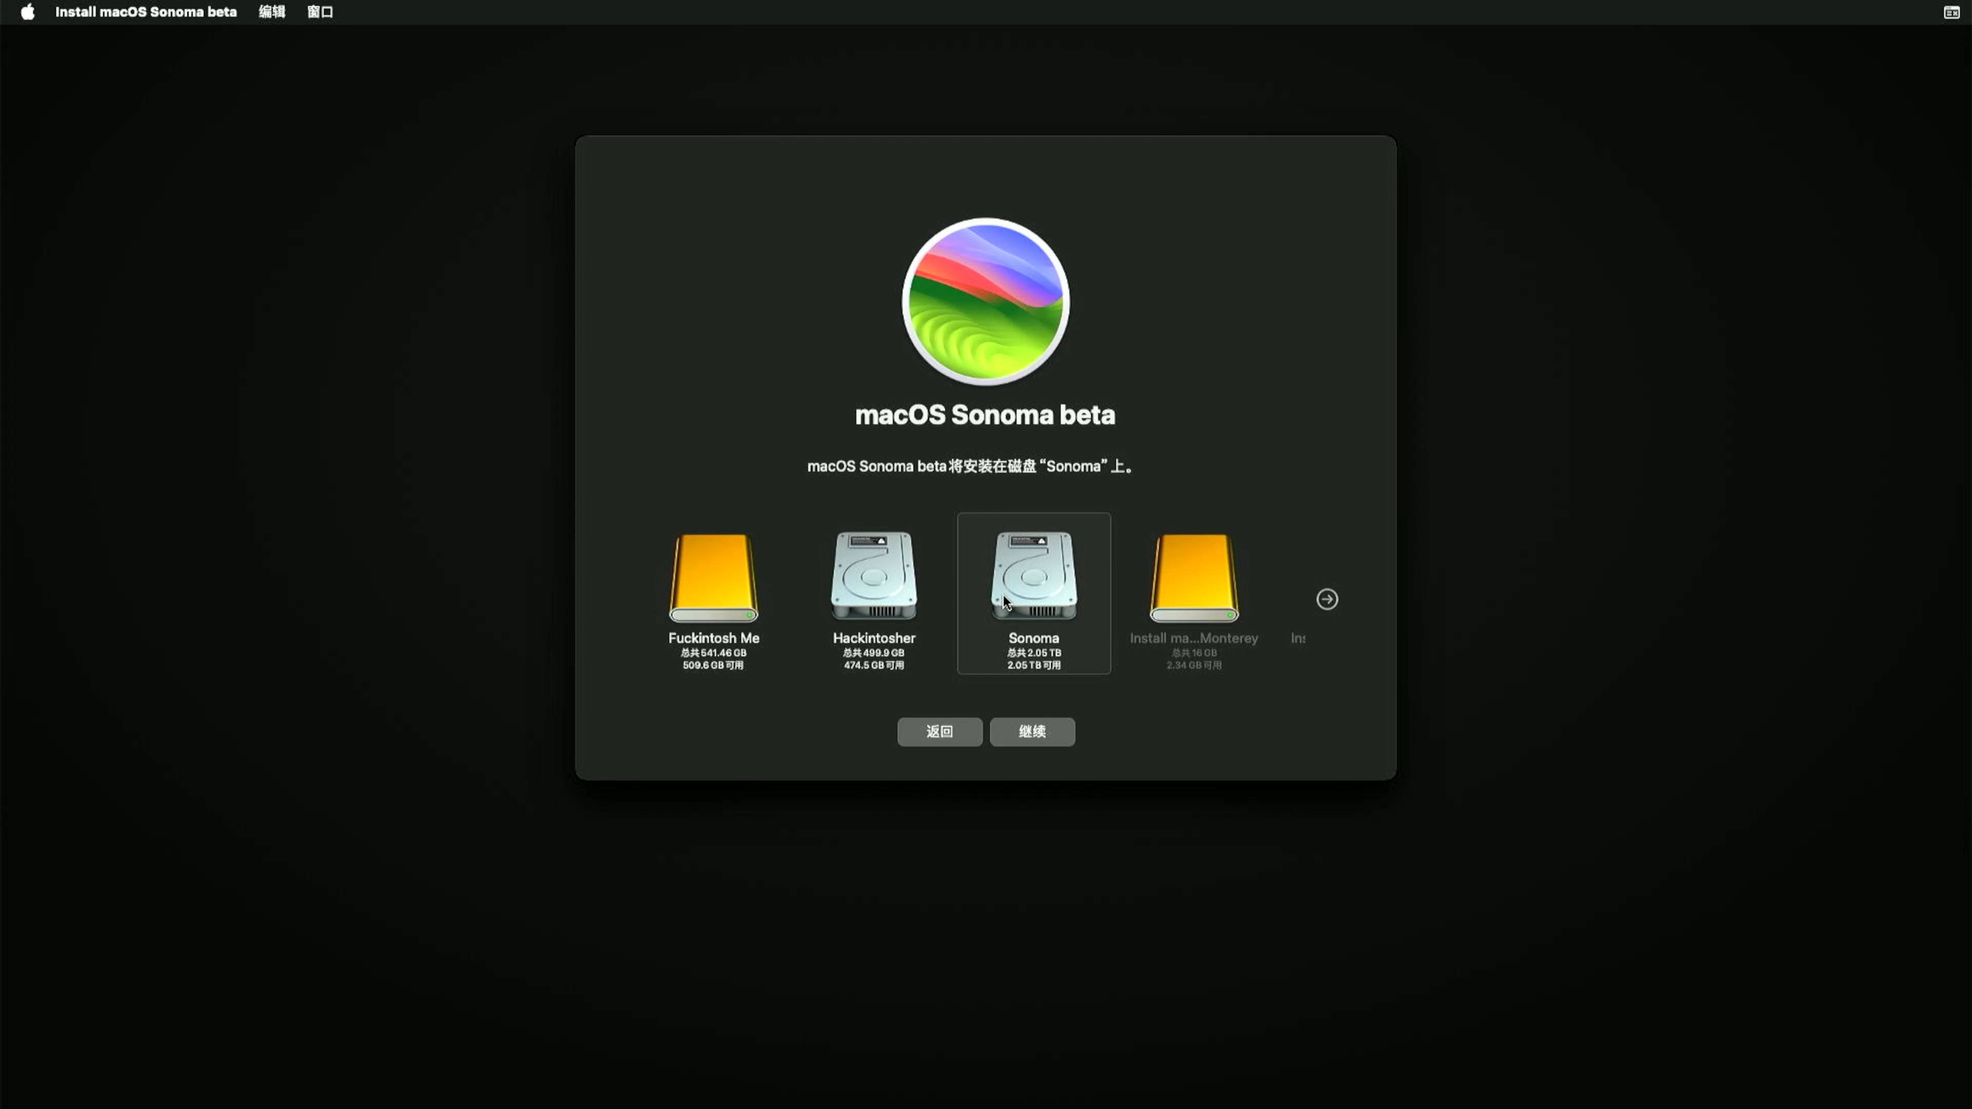
Task: Select the Sonoma hard disk icon
Action: click(x=1033, y=576)
